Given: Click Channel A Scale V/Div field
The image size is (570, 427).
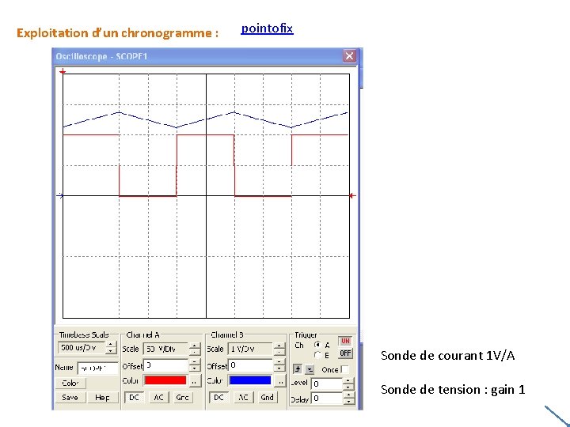Looking at the screenshot, I should 165,349.
